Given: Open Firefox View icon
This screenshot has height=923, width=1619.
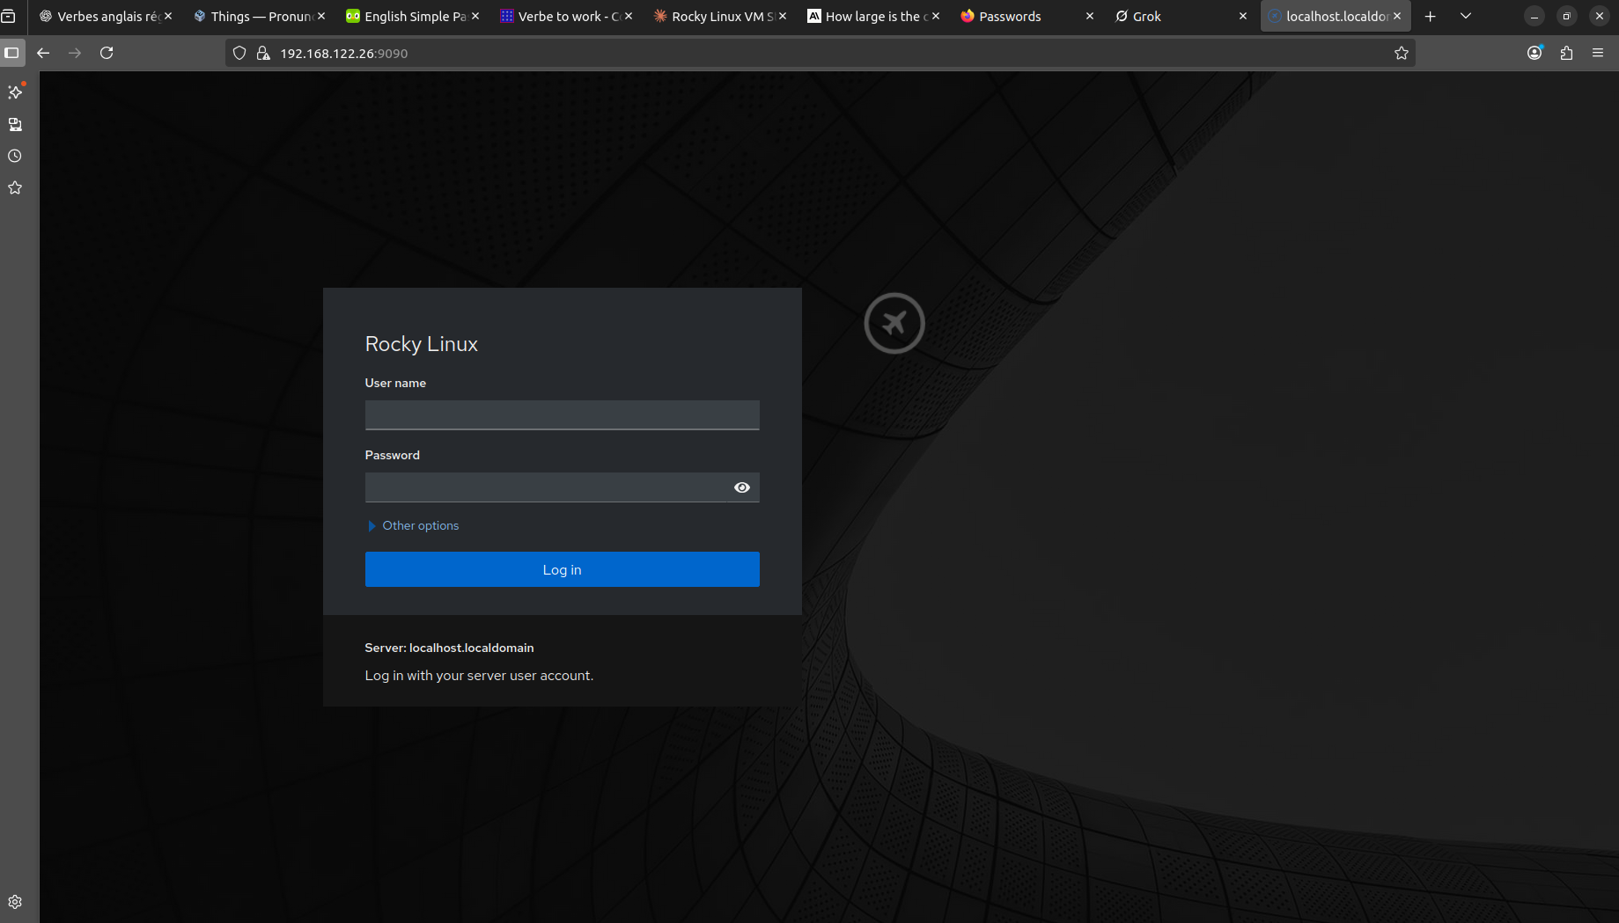Looking at the screenshot, I should [x=9, y=16].
